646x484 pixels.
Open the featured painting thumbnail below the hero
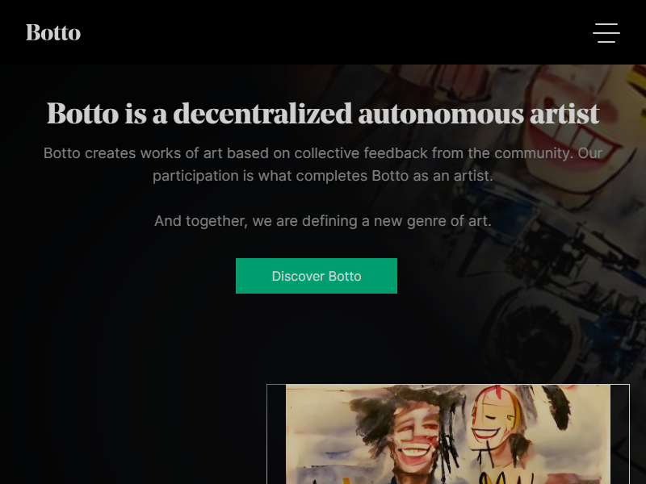[x=448, y=434]
